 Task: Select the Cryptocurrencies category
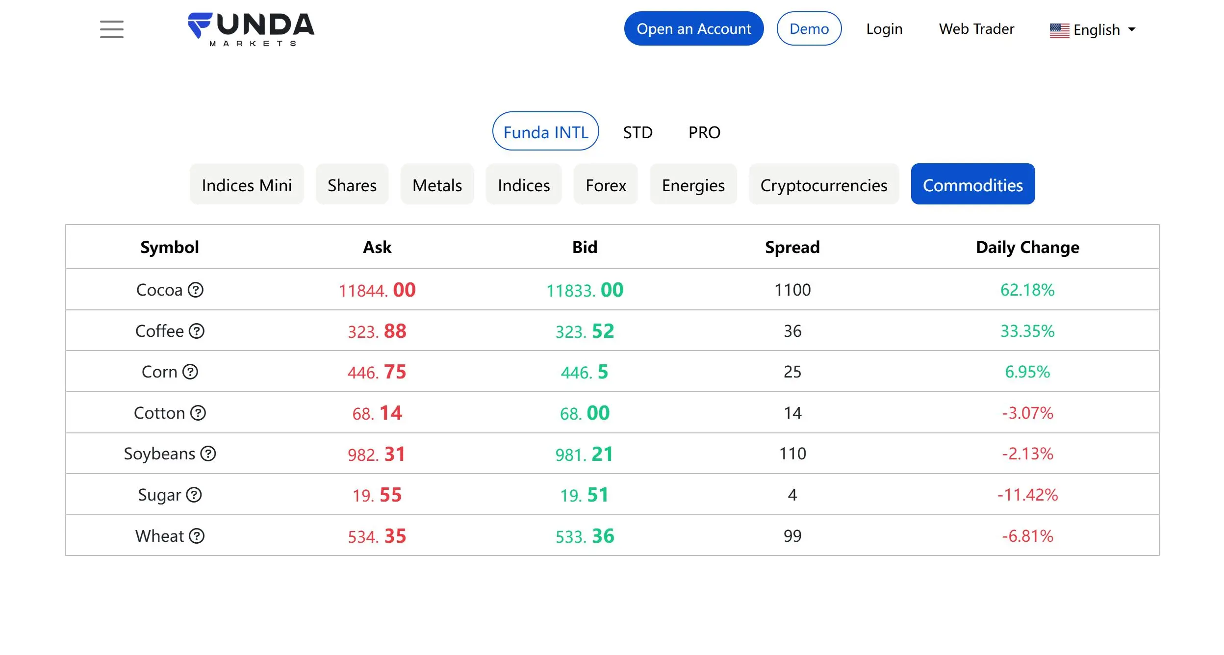[824, 184]
